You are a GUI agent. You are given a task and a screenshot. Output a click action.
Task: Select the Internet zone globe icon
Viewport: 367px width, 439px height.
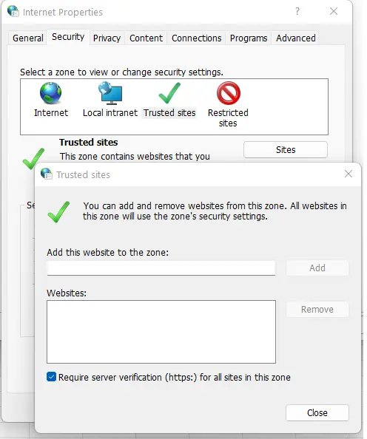click(50, 93)
